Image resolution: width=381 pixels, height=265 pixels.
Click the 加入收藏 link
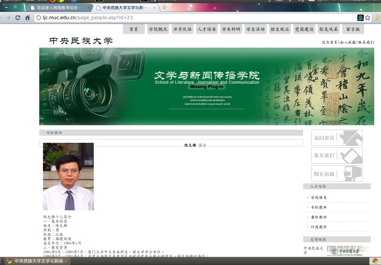(x=348, y=43)
